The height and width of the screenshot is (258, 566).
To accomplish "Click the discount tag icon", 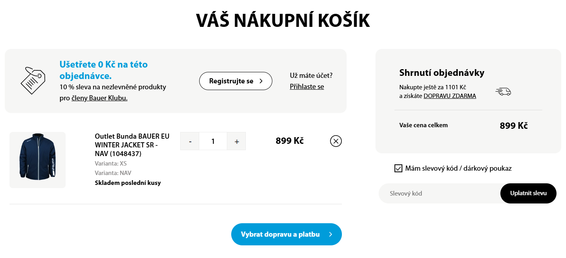I will point(32,80).
